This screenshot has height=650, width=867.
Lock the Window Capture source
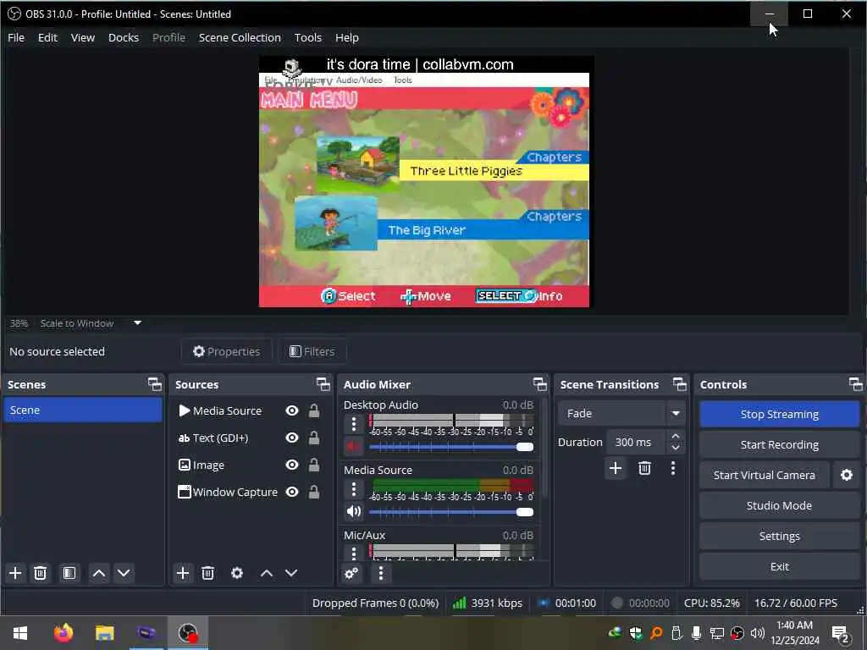[x=313, y=492]
